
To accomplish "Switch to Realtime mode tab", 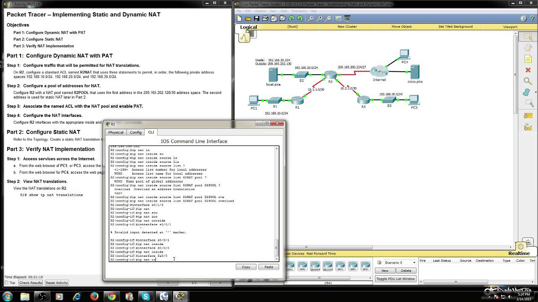I will coord(519,253).
